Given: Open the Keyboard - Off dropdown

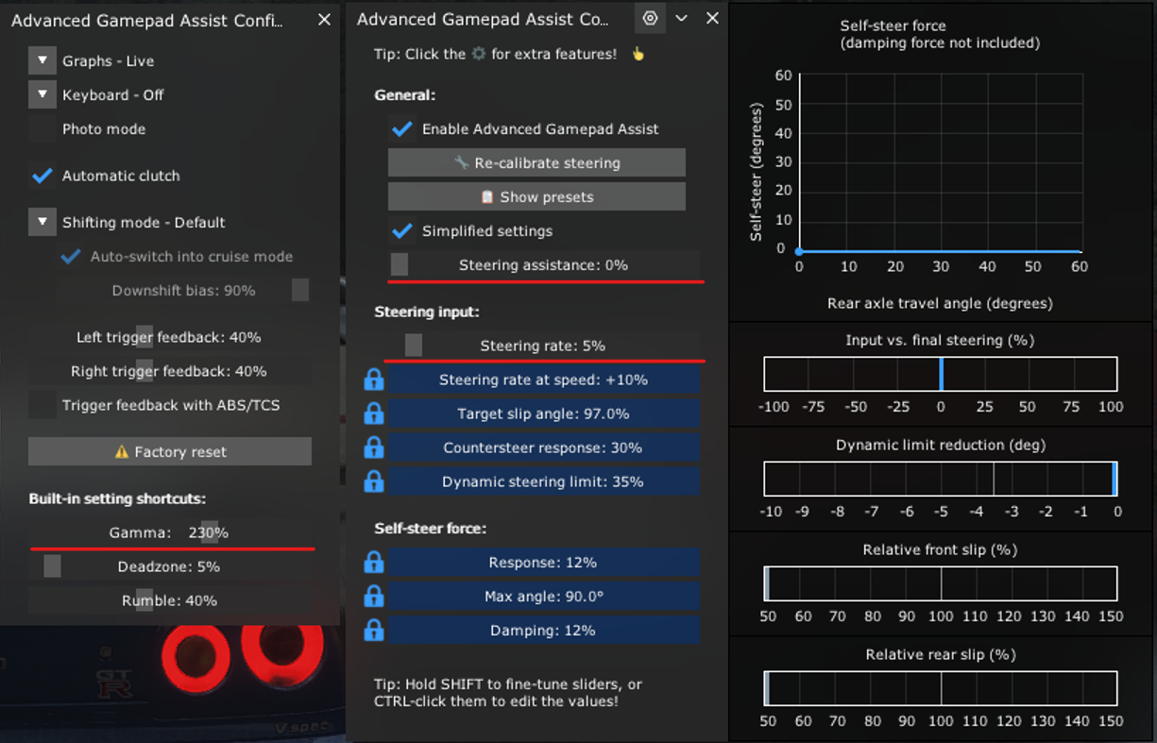Looking at the screenshot, I should (43, 95).
